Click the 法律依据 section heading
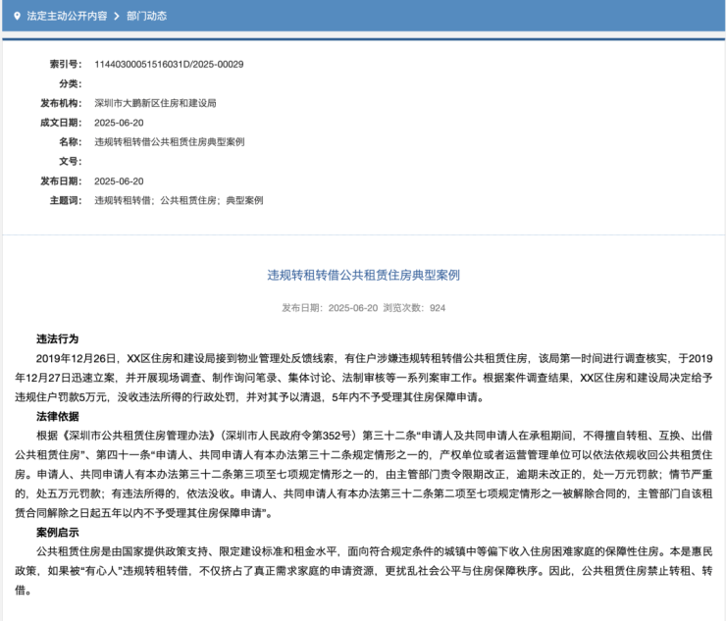 (x=57, y=417)
